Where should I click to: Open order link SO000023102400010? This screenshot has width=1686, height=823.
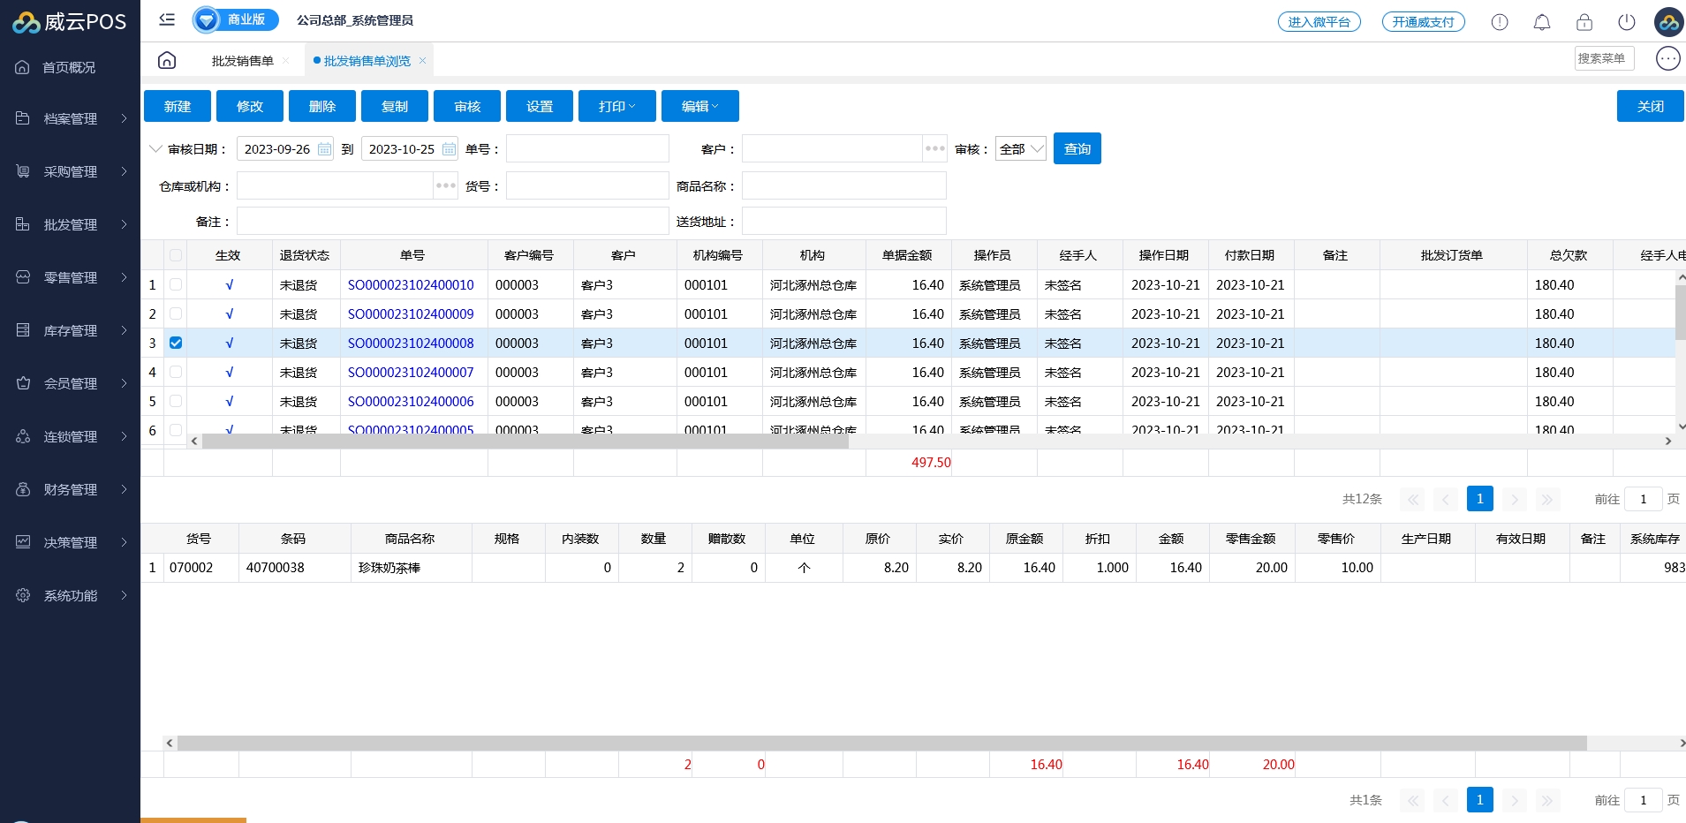click(411, 284)
